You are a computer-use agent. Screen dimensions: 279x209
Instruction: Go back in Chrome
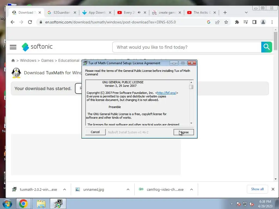coord(13,22)
